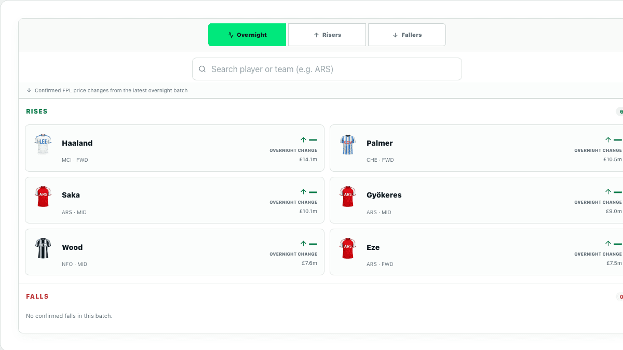The width and height of the screenshot is (623, 350).
Task: Click the pulse icon on the Overnight tab
Action: [231, 35]
